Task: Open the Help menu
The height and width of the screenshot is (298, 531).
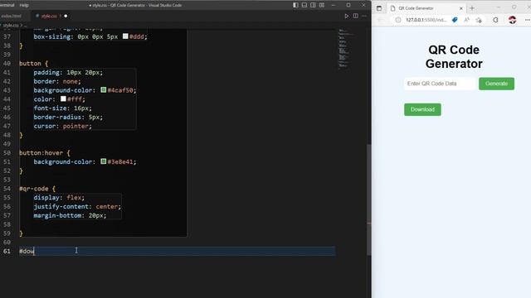Action: (x=24, y=5)
